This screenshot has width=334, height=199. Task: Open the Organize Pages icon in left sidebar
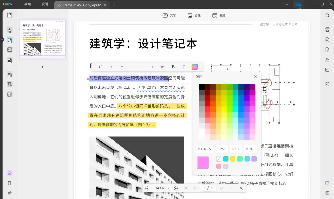tap(9, 75)
